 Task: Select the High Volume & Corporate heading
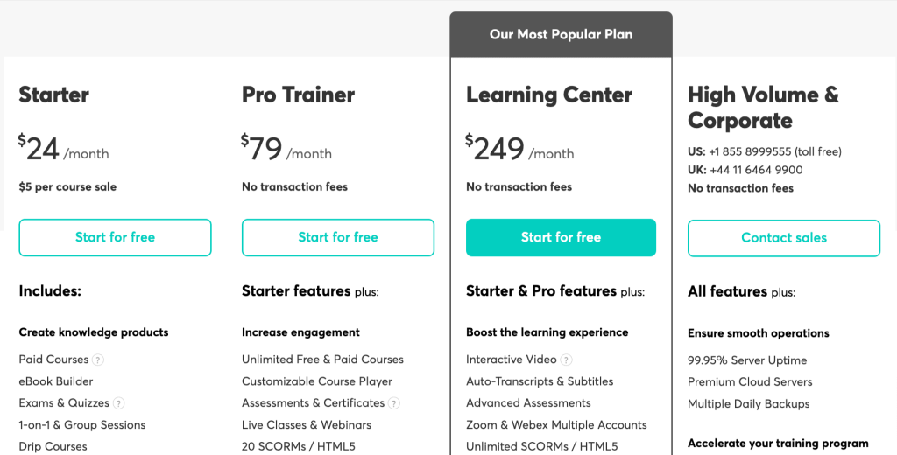pyautogui.click(x=763, y=108)
